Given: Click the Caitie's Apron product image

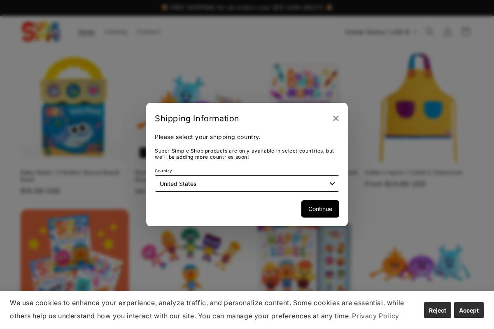Looking at the screenshot, I should click(418, 107).
